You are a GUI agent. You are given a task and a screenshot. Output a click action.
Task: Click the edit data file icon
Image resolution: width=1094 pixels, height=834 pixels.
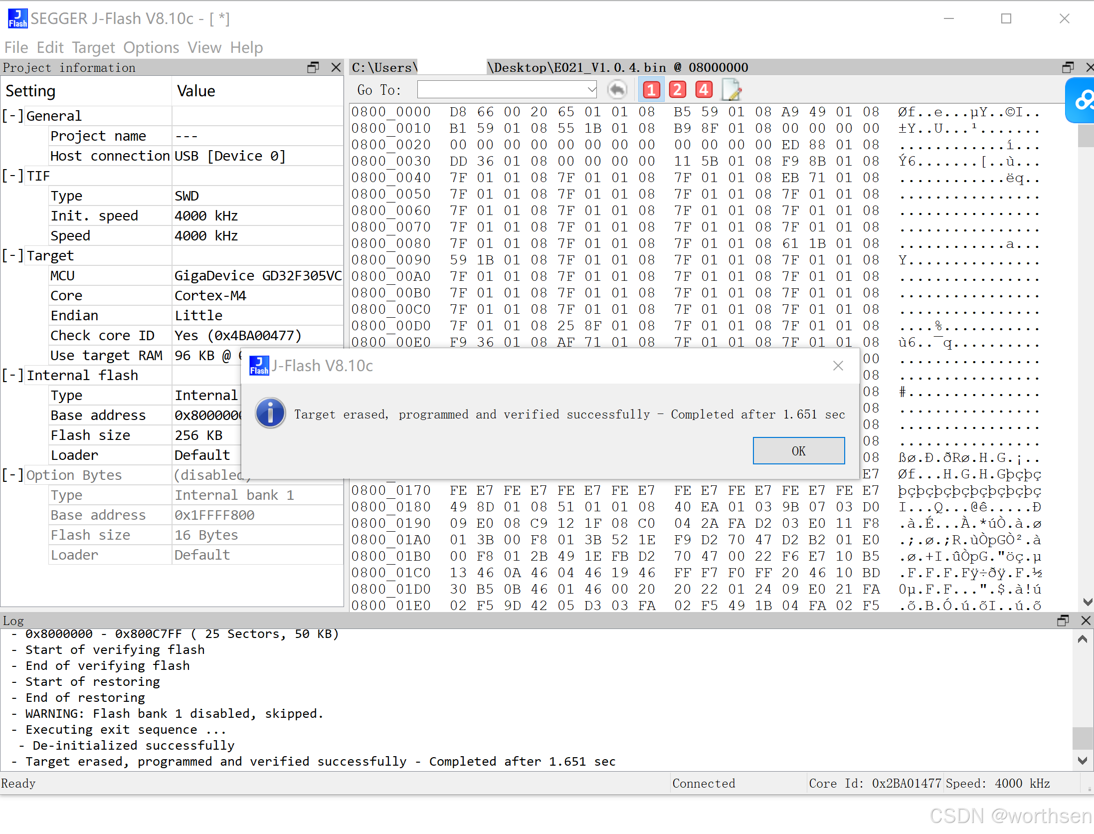pos(731,90)
